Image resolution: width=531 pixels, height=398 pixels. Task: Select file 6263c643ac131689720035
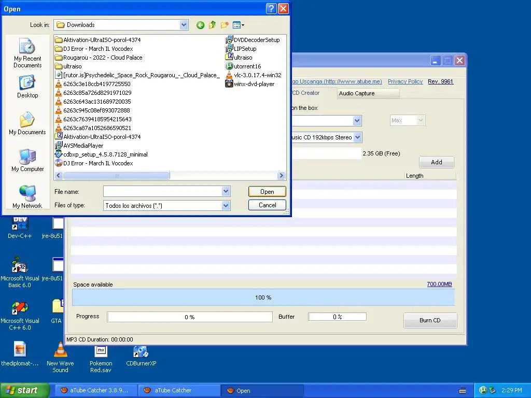[93, 102]
